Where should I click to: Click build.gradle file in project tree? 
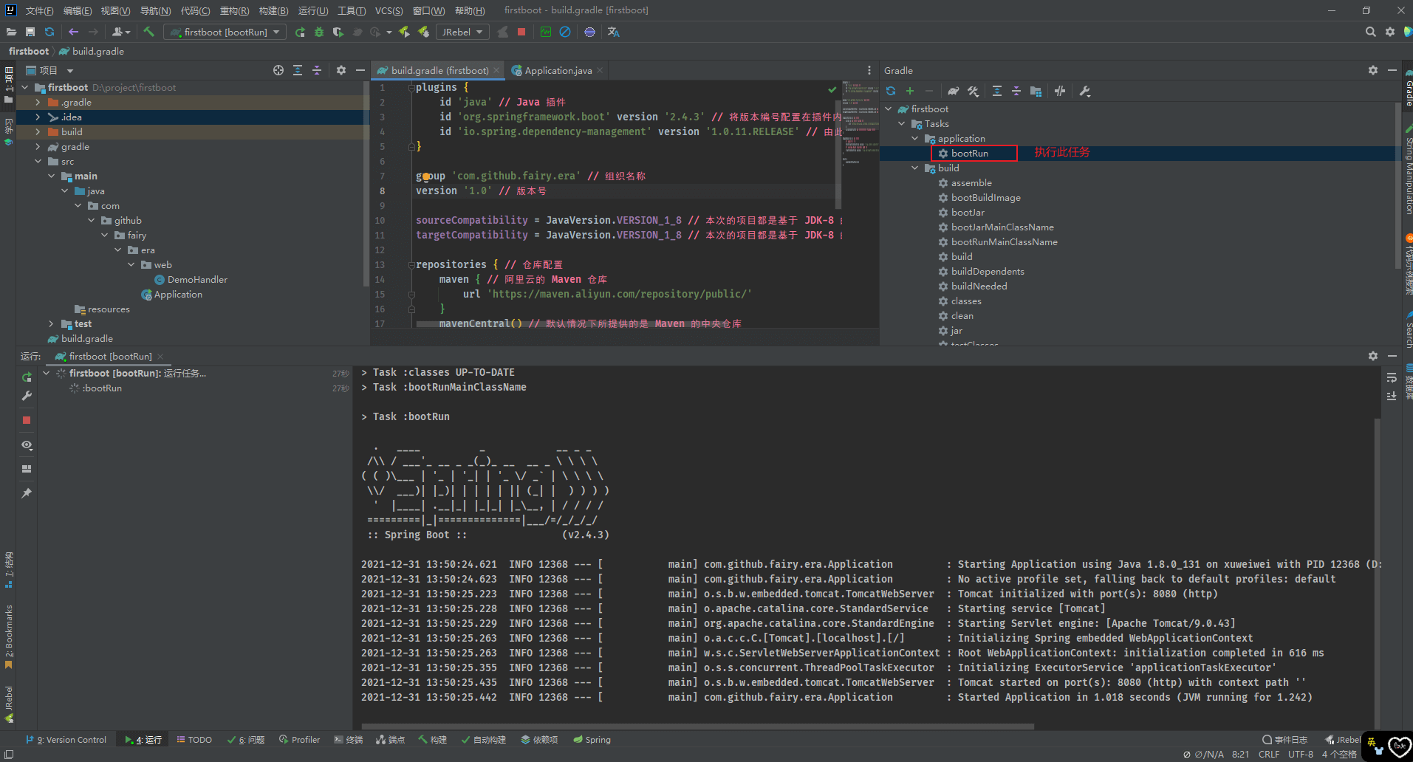[87, 338]
